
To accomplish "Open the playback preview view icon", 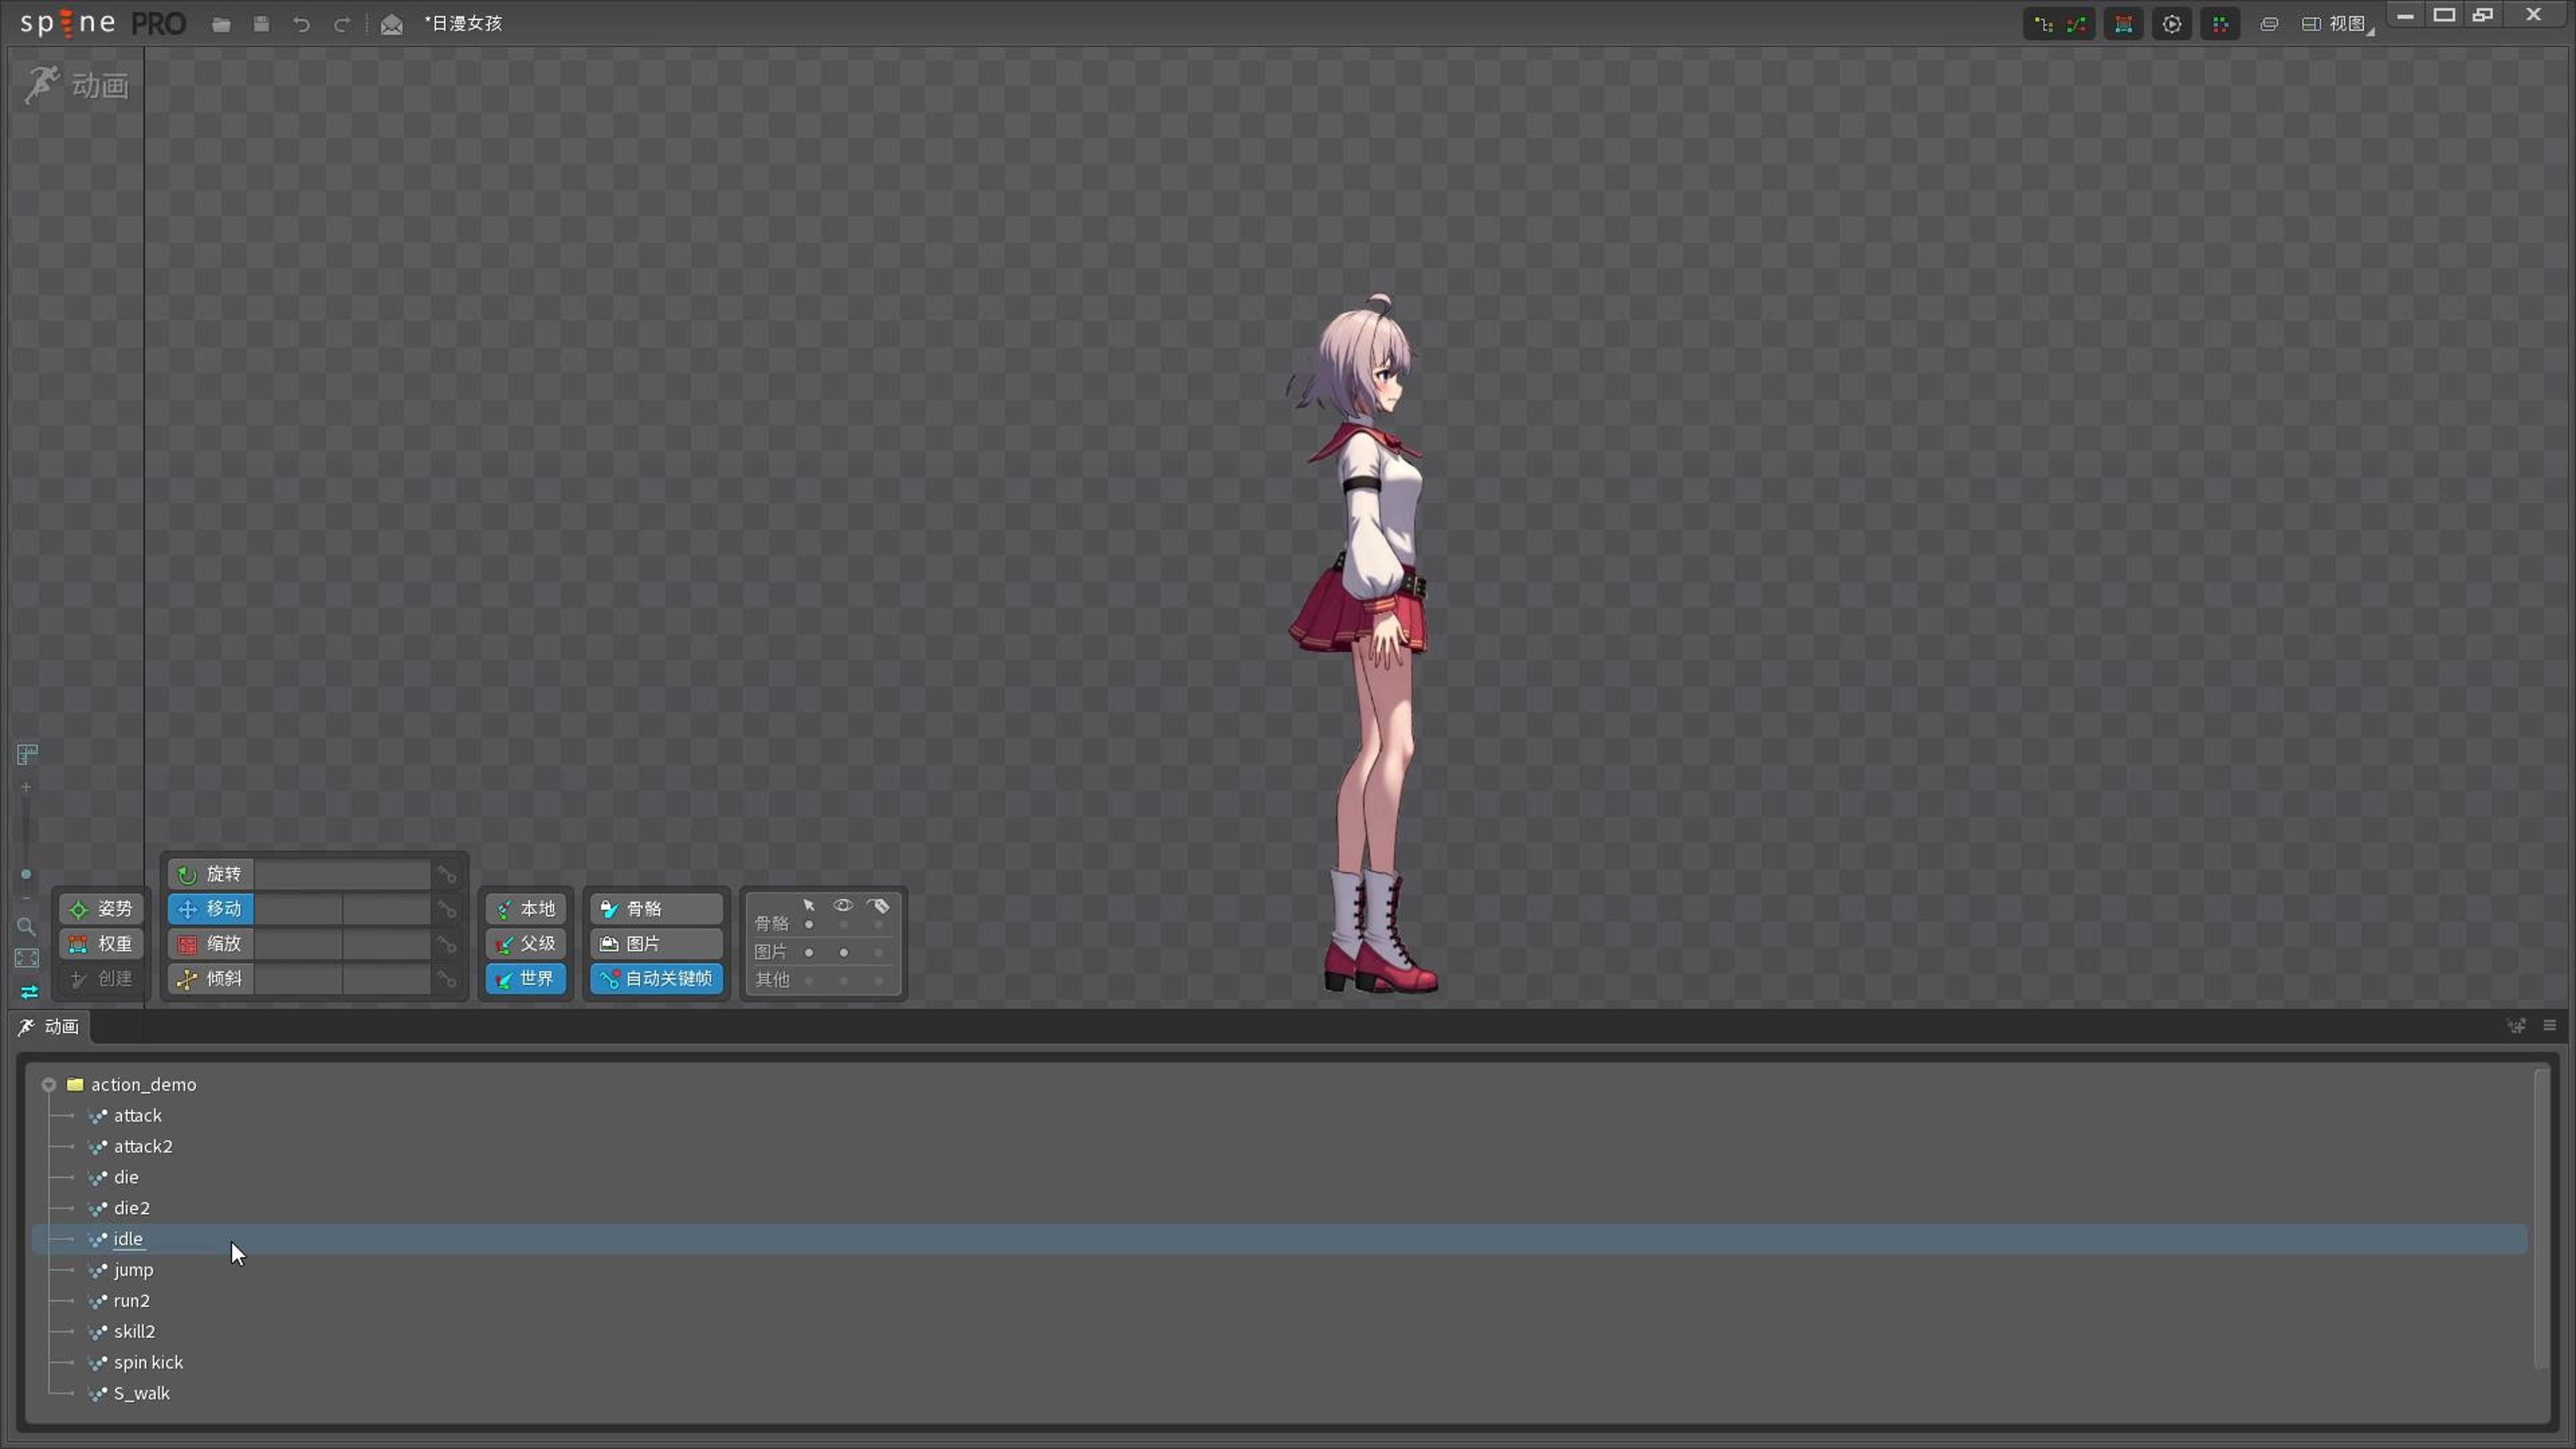I will point(2172,24).
